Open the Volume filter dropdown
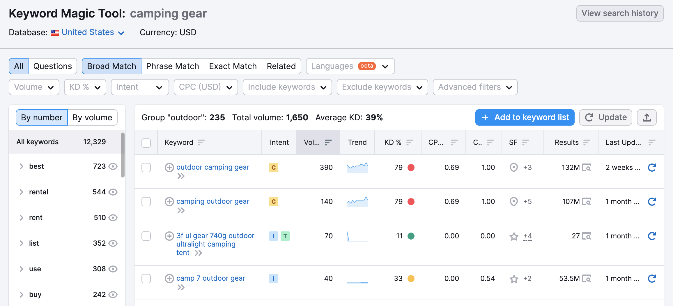Image resolution: width=673 pixels, height=306 pixels. pos(34,87)
